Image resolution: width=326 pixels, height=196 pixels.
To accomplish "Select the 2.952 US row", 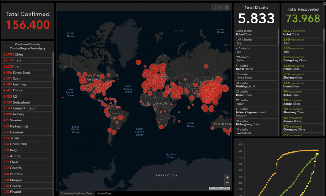I will click(27, 96).
